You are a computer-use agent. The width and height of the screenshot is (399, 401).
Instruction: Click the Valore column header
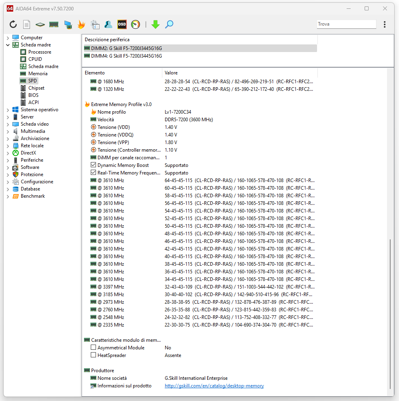point(240,73)
